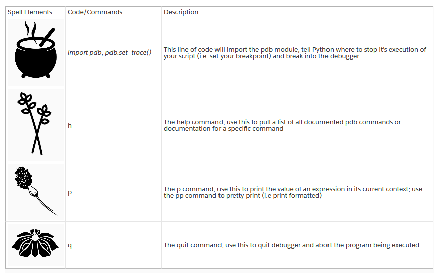The width and height of the screenshot is (438, 273).
Task: Click the 'Description' column header
Action: coord(181,12)
